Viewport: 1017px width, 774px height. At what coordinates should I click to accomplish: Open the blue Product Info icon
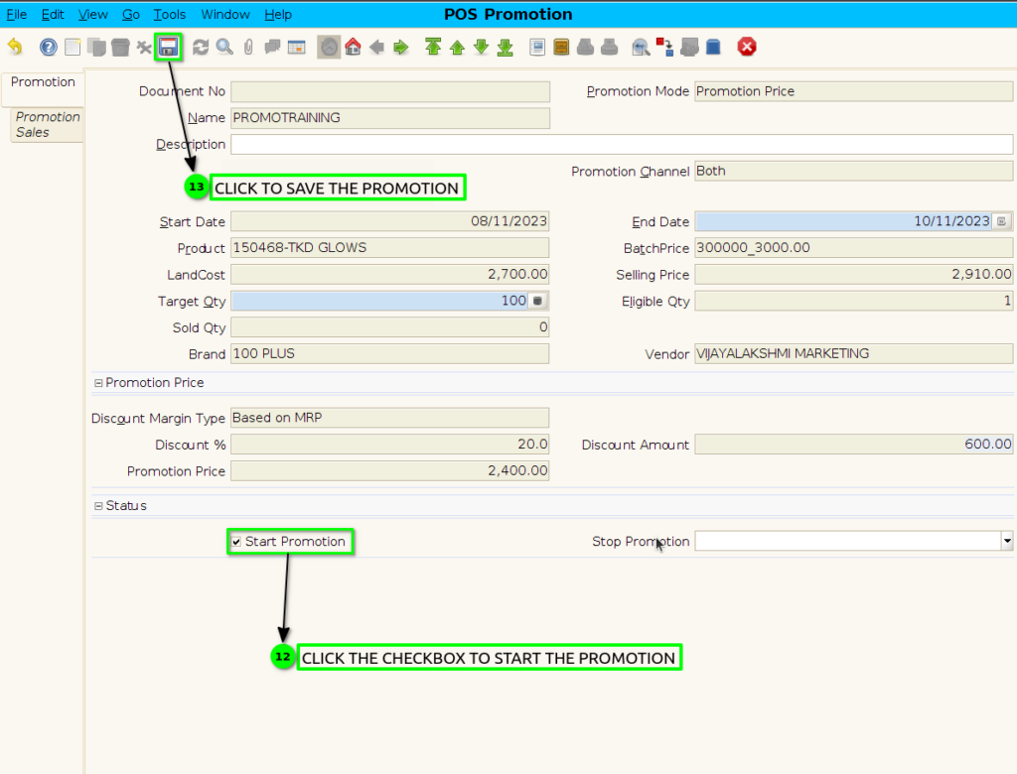(x=713, y=47)
